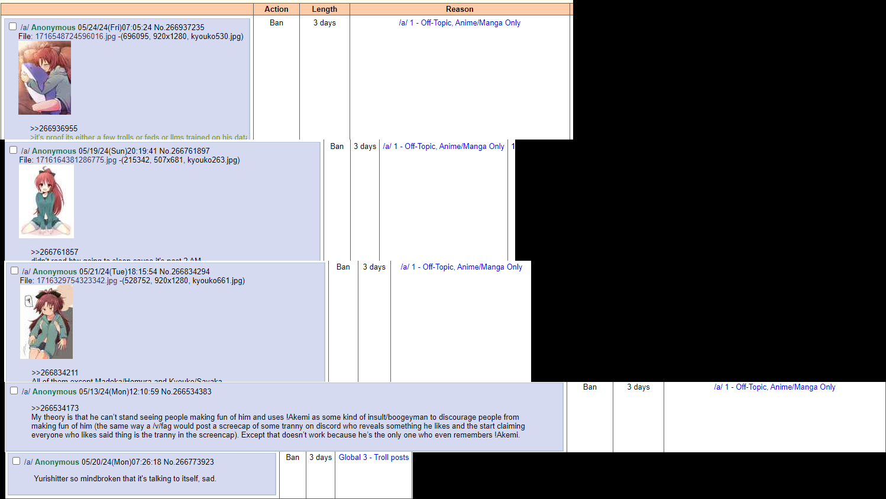
Task: Click the Anonymous name on post No.266534383
Action: pos(54,392)
